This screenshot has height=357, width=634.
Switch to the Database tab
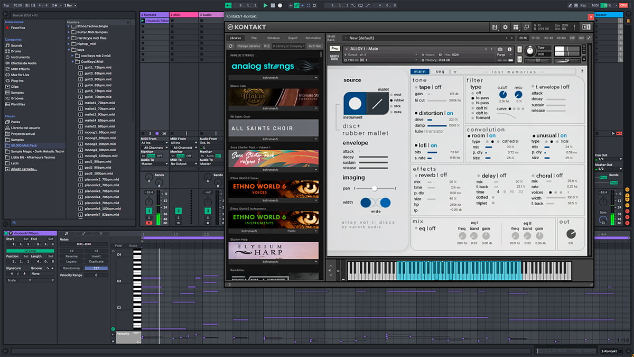pyautogui.click(x=274, y=38)
